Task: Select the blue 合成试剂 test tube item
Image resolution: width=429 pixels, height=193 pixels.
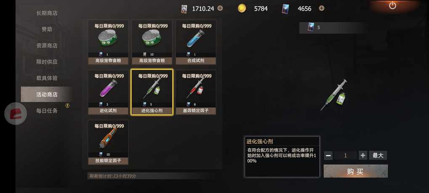Action: 196,42
